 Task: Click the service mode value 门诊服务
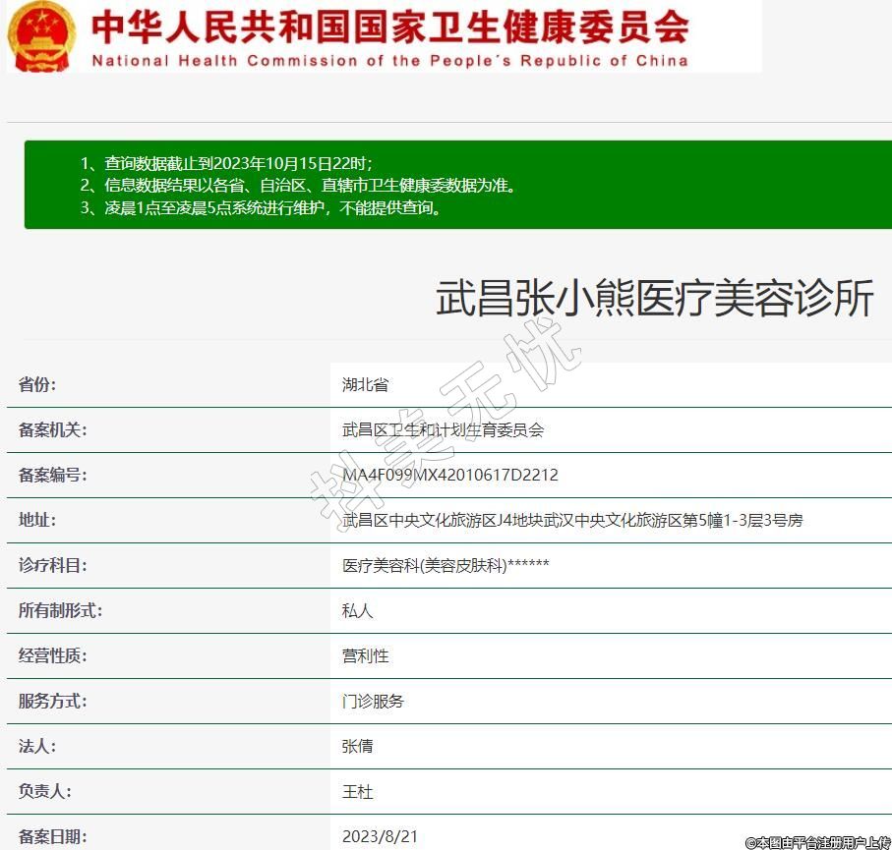pos(373,701)
